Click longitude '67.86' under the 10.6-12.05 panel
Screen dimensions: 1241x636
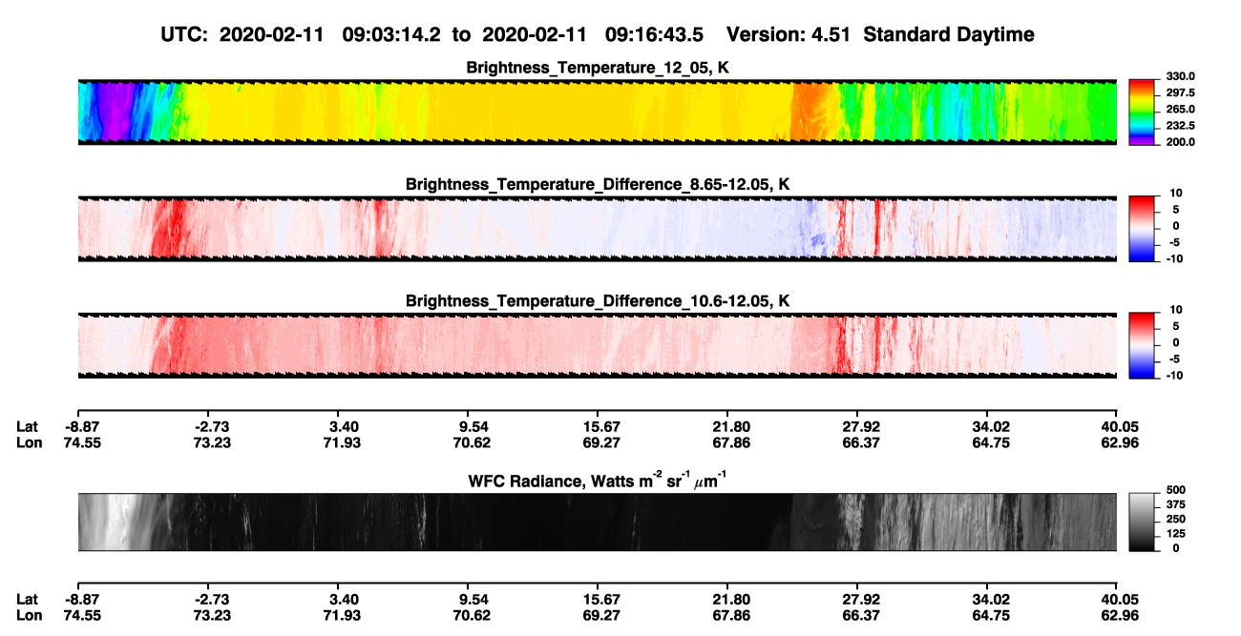pyautogui.click(x=731, y=441)
